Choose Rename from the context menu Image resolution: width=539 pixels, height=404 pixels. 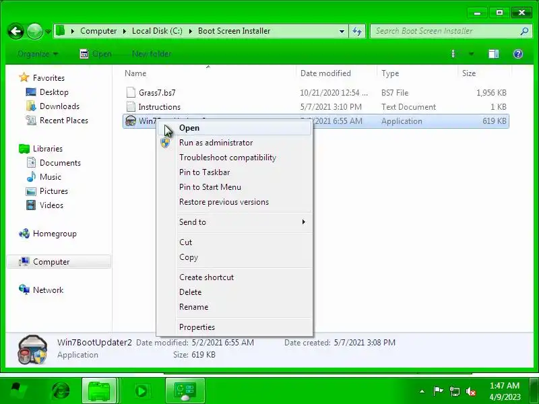tap(234, 307)
